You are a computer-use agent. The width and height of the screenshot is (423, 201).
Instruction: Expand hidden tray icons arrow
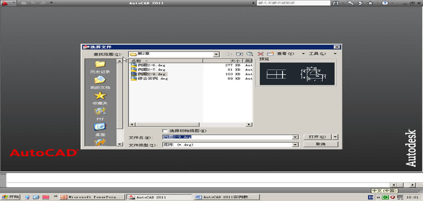click(x=378, y=197)
